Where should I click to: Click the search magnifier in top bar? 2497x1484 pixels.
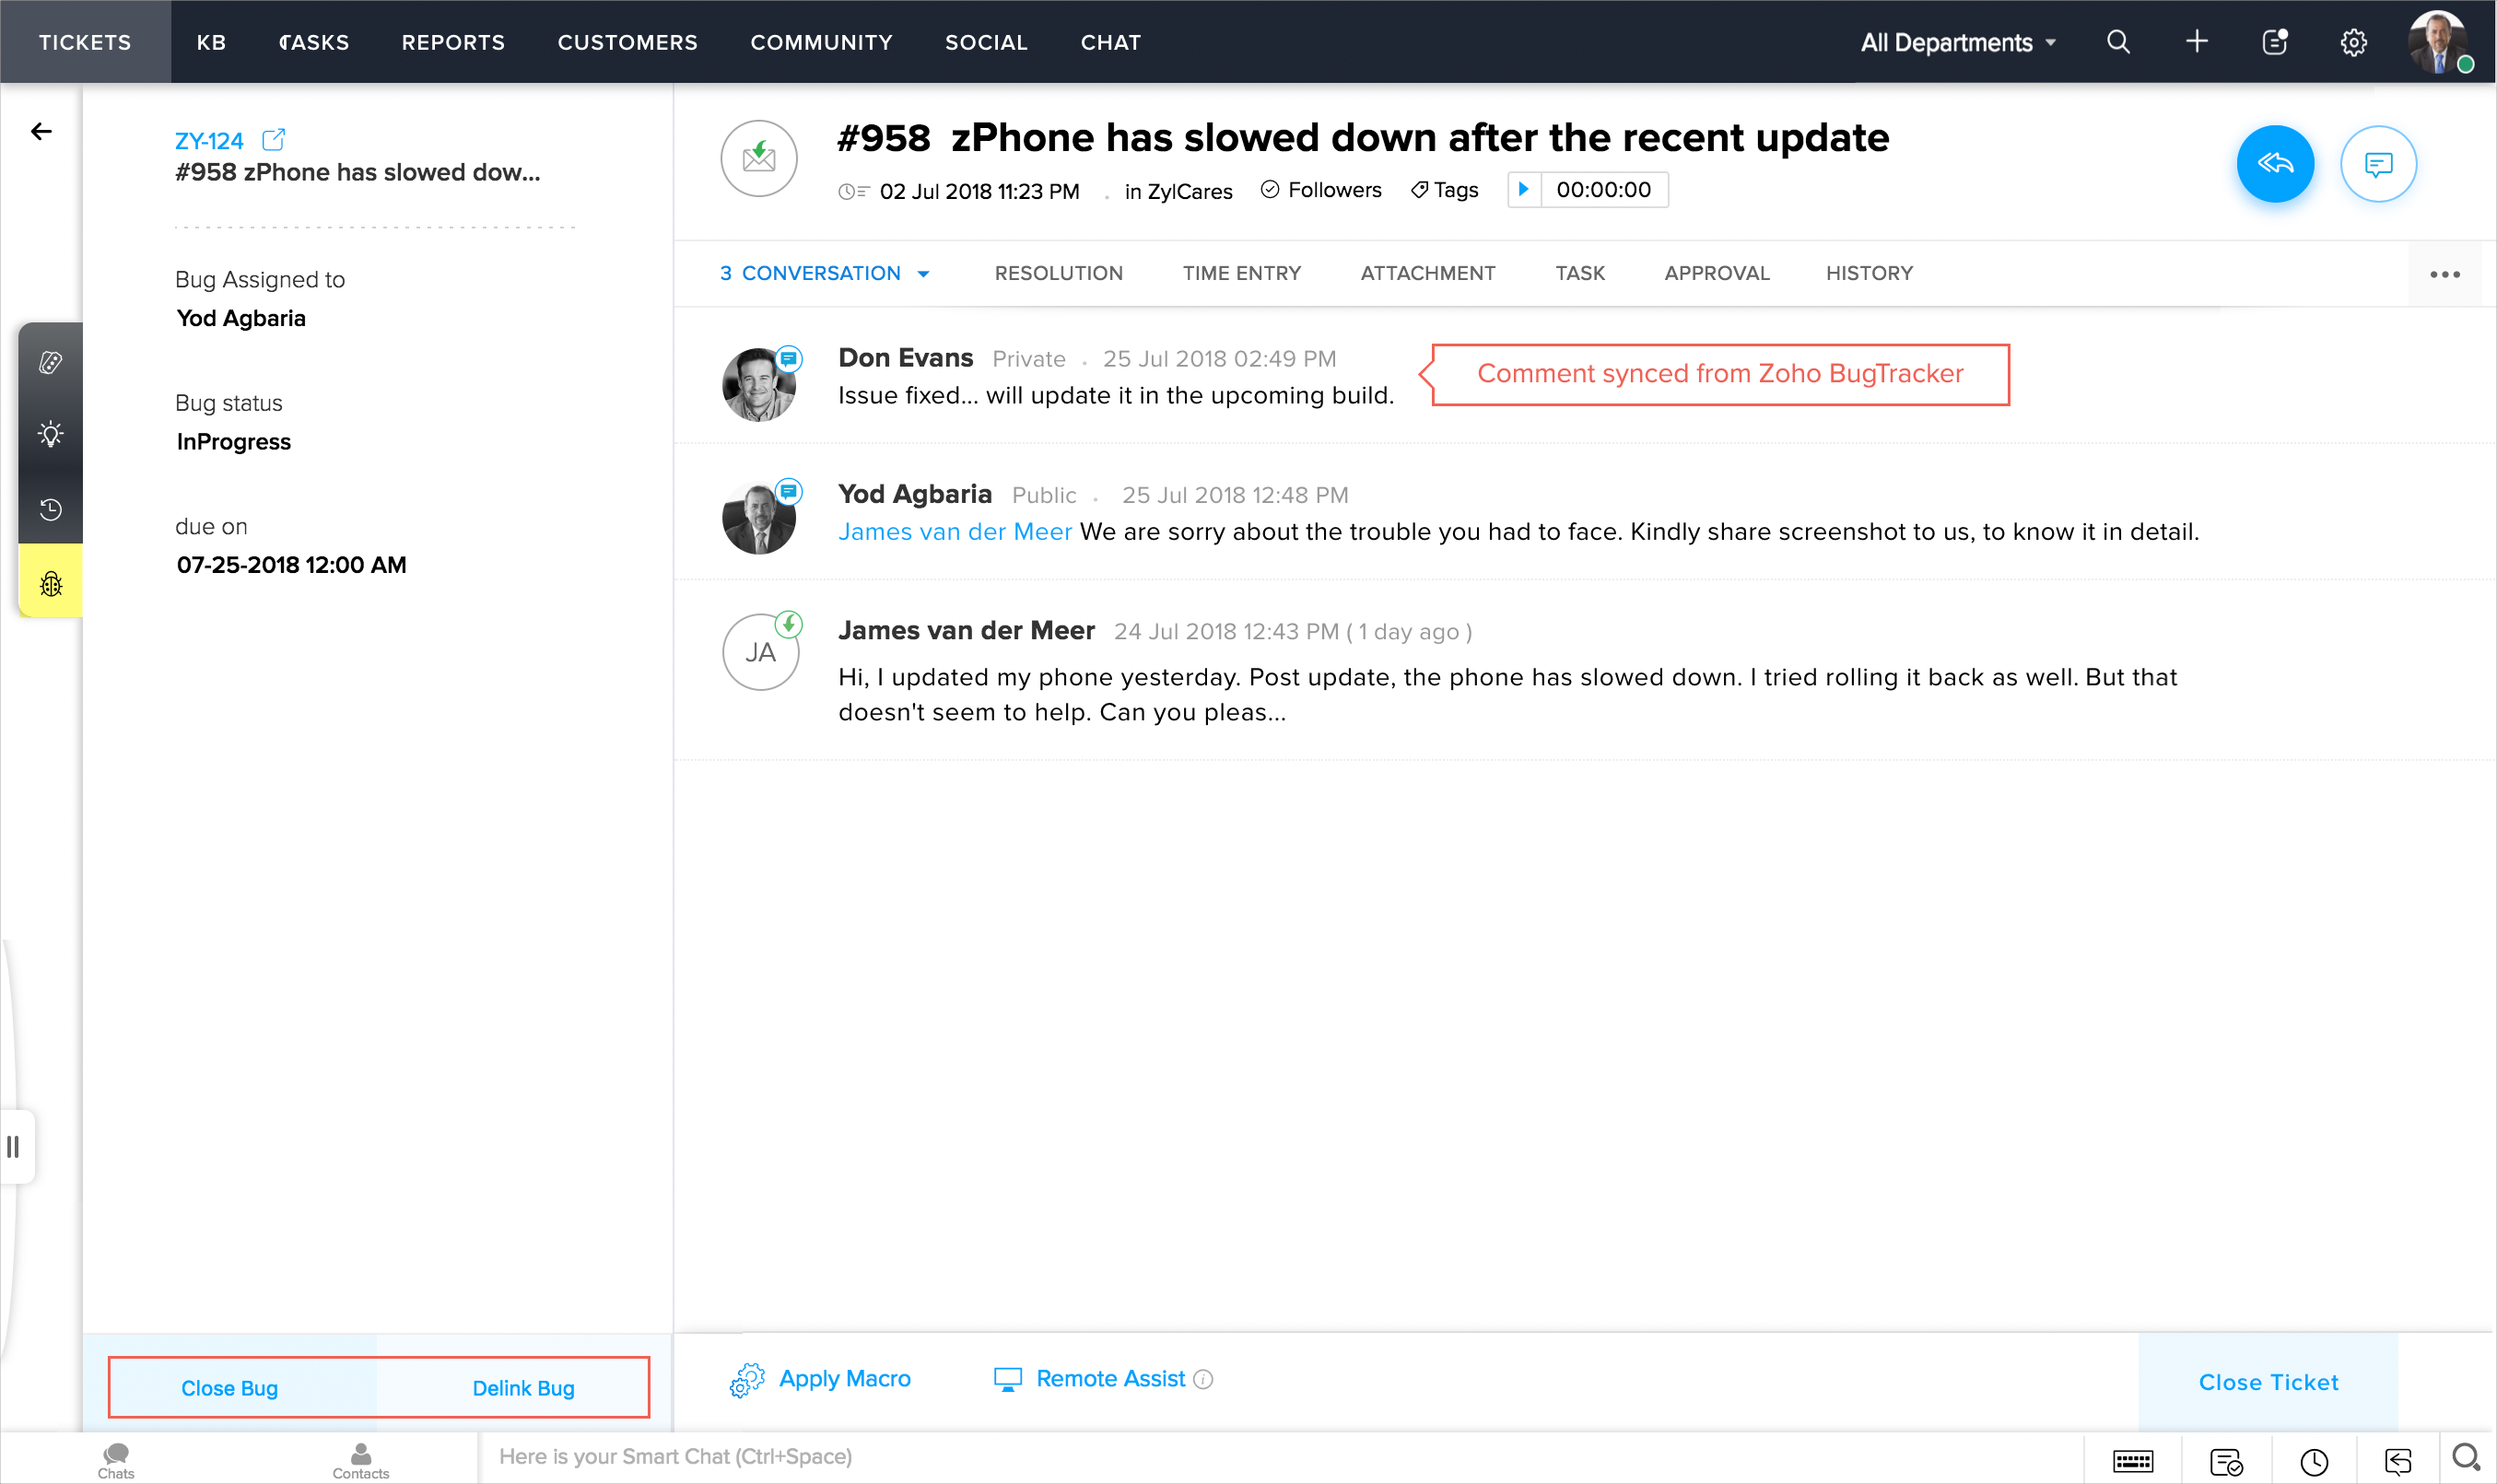point(2117,42)
